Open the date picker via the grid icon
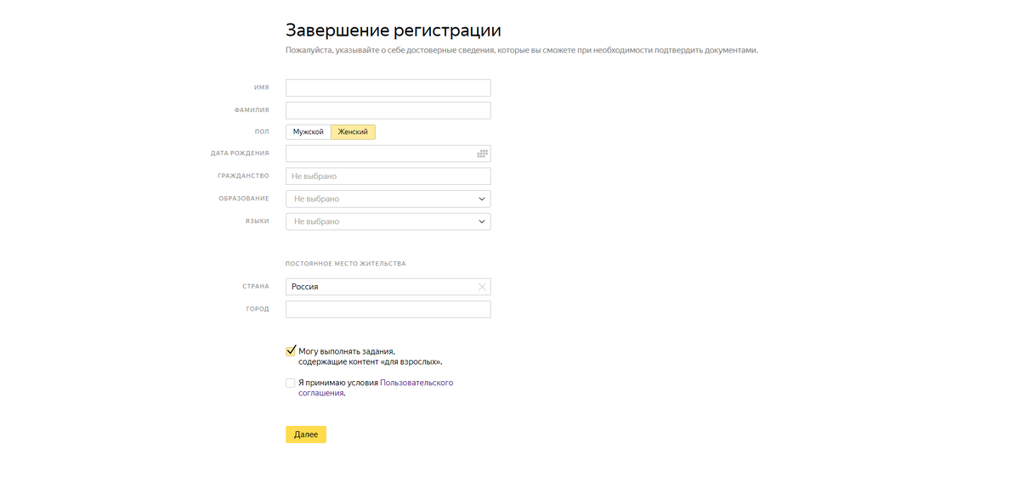This screenshot has width=1020, height=504. (482, 154)
